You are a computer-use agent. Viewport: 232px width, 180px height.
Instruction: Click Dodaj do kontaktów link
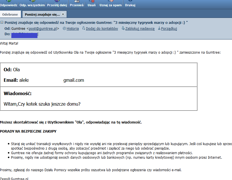tap(102, 28)
